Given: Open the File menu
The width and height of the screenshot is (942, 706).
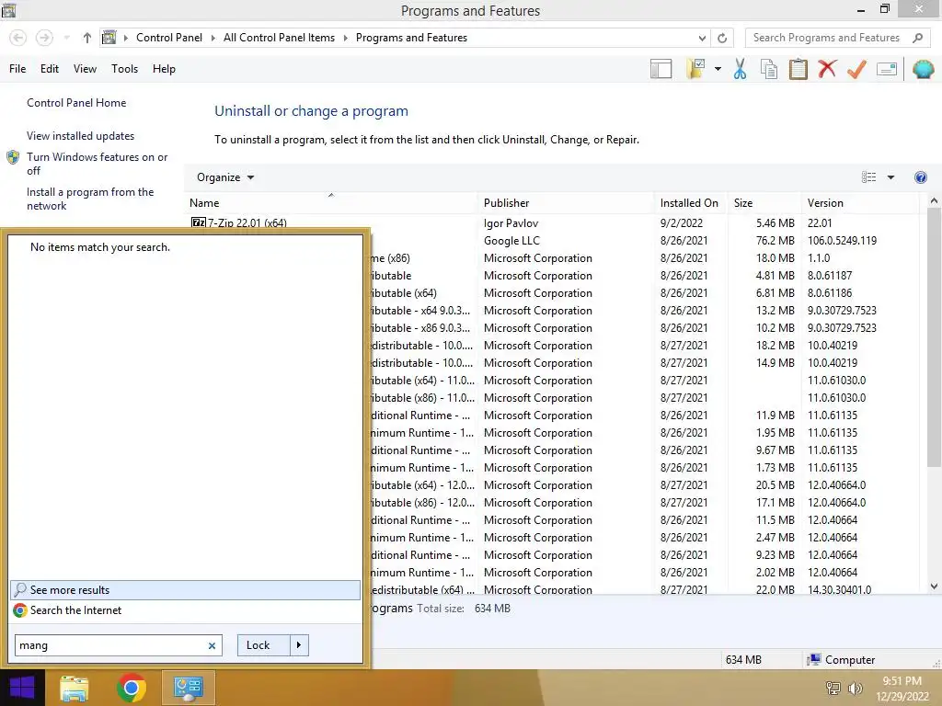Looking at the screenshot, I should [x=17, y=69].
